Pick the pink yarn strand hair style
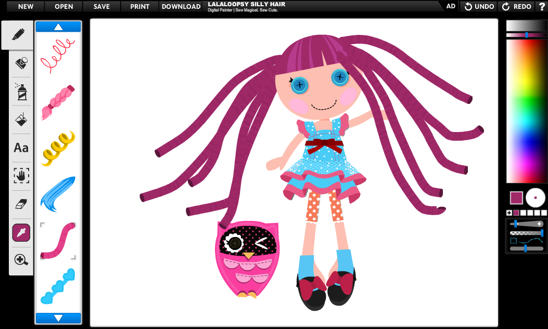Image resolution: width=548 pixels, height=329 pixels. tap(58, 241)
